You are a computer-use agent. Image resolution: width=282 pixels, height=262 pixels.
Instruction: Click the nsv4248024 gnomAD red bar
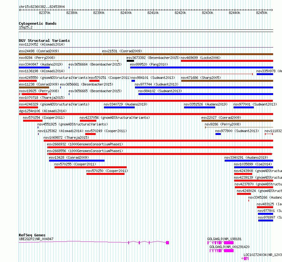(244, 194)
